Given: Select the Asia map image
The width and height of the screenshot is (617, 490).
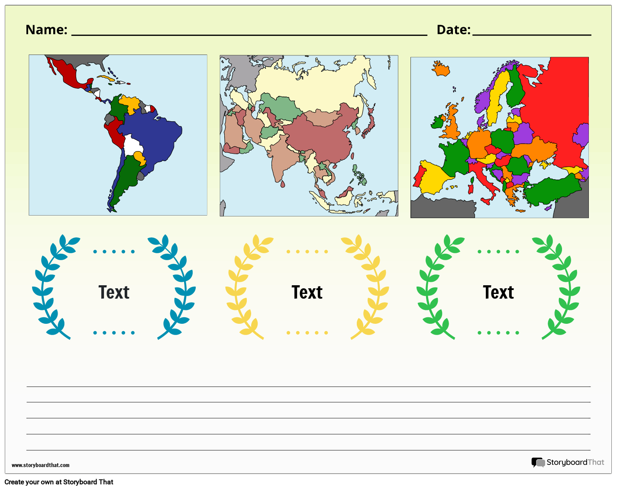Looking at the screenshot, I should (309, 134).
